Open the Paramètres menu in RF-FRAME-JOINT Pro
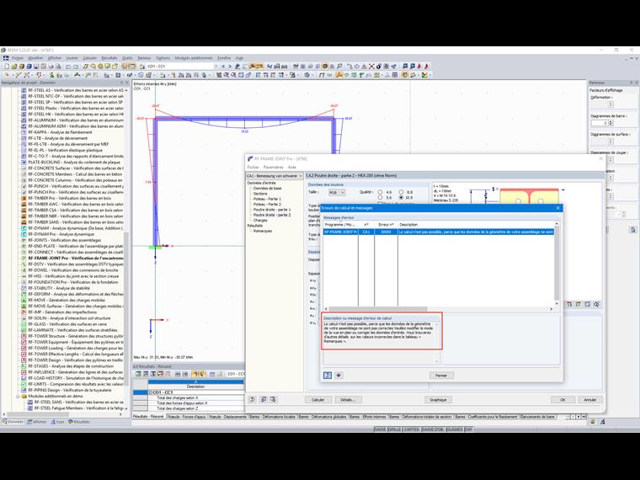This screenshot has height=480, width=640. tap(273, 168)
